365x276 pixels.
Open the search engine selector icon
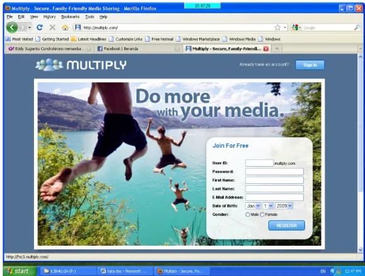(x=296, y=28)
